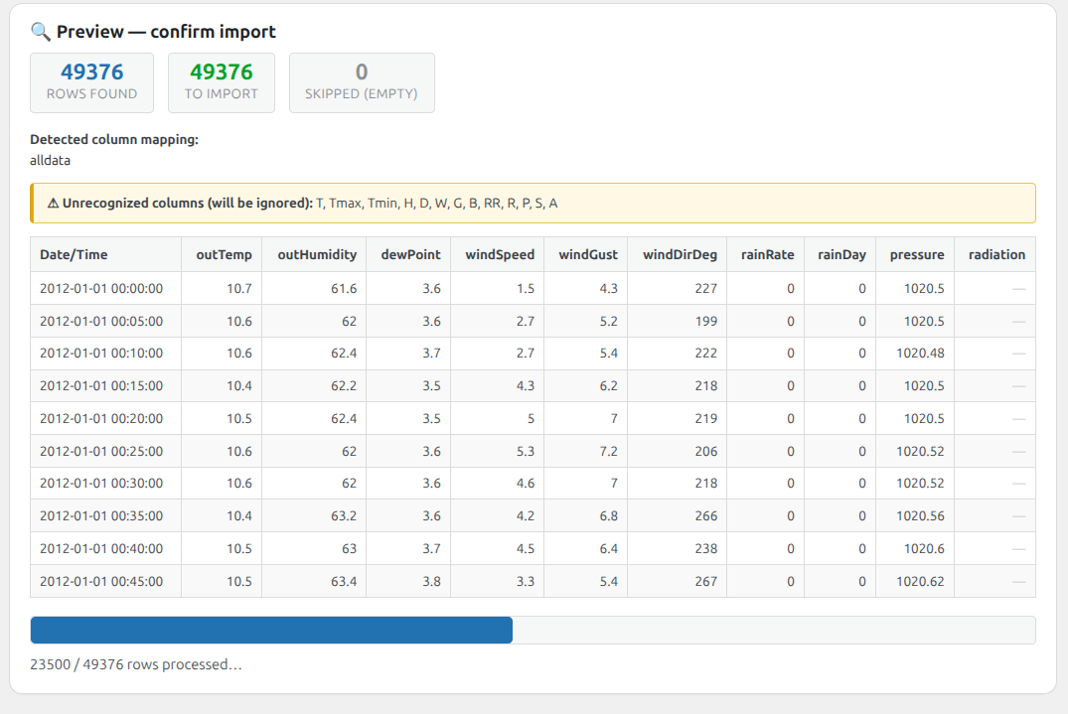Click the windGust value 6.2
1068x714 pixels.
(x=608, y=386)
